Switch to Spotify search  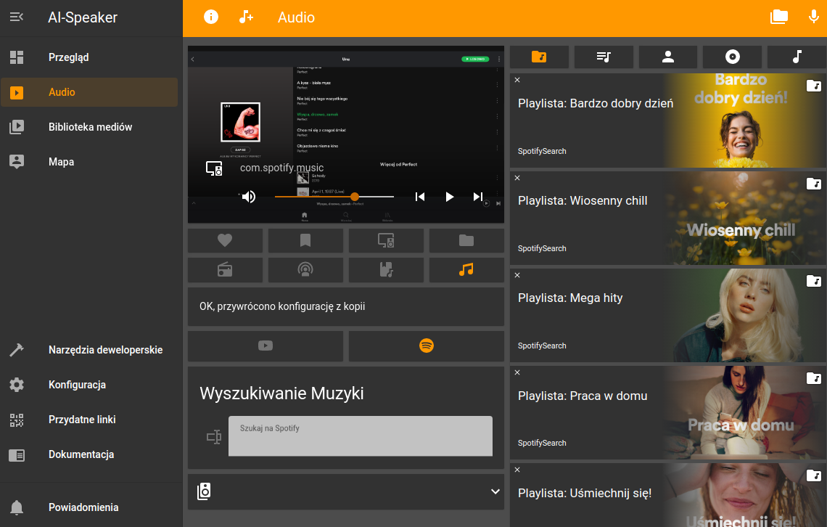click(426, 346)
